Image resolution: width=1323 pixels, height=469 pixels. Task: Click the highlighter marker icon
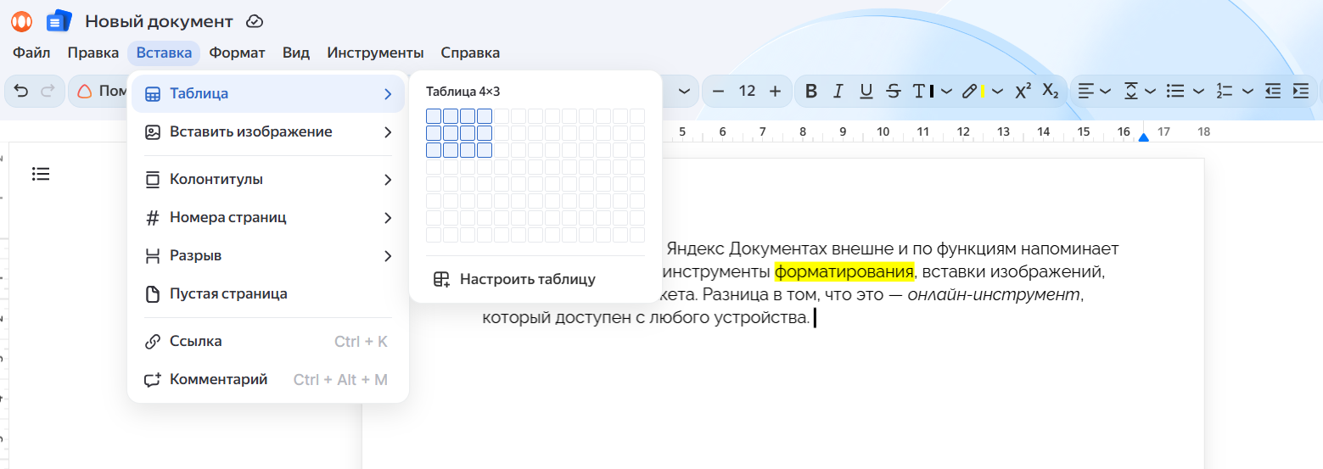click(x=969, y=92)
